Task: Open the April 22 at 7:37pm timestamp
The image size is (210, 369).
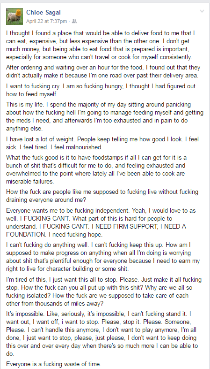Action: (x=46, y=21)
